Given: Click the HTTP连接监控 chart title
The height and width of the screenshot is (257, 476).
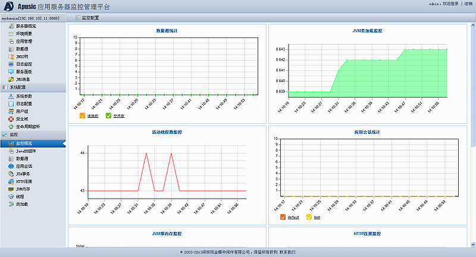Looking at the screenshot, I should coord(367,234).
